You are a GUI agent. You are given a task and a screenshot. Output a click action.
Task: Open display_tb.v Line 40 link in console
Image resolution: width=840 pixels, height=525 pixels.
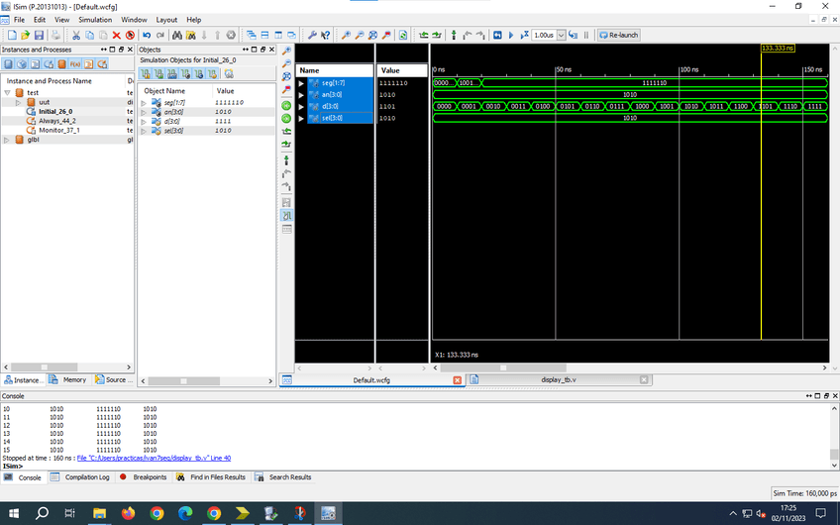tap(154, 458)
